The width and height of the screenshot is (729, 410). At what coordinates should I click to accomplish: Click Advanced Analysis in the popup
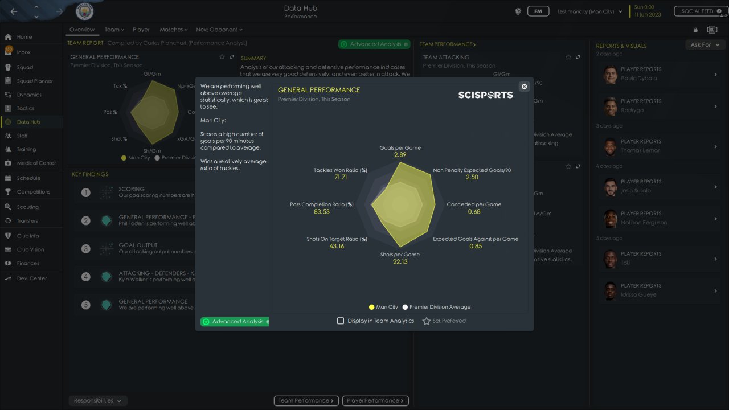[235, 322]
